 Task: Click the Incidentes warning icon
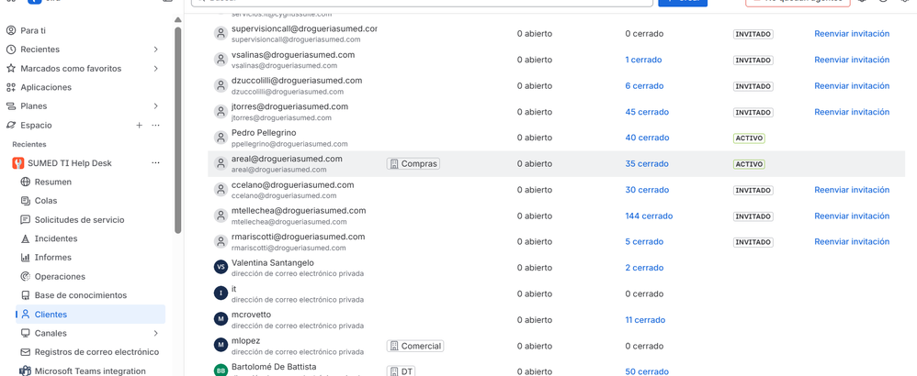point(25,238)
